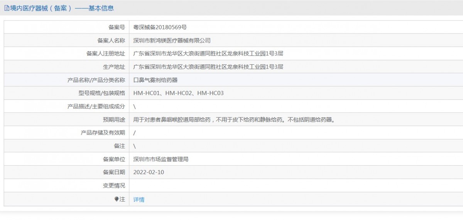Click the 备案单位 label
The image size is (463, 220).
point(114,159)
